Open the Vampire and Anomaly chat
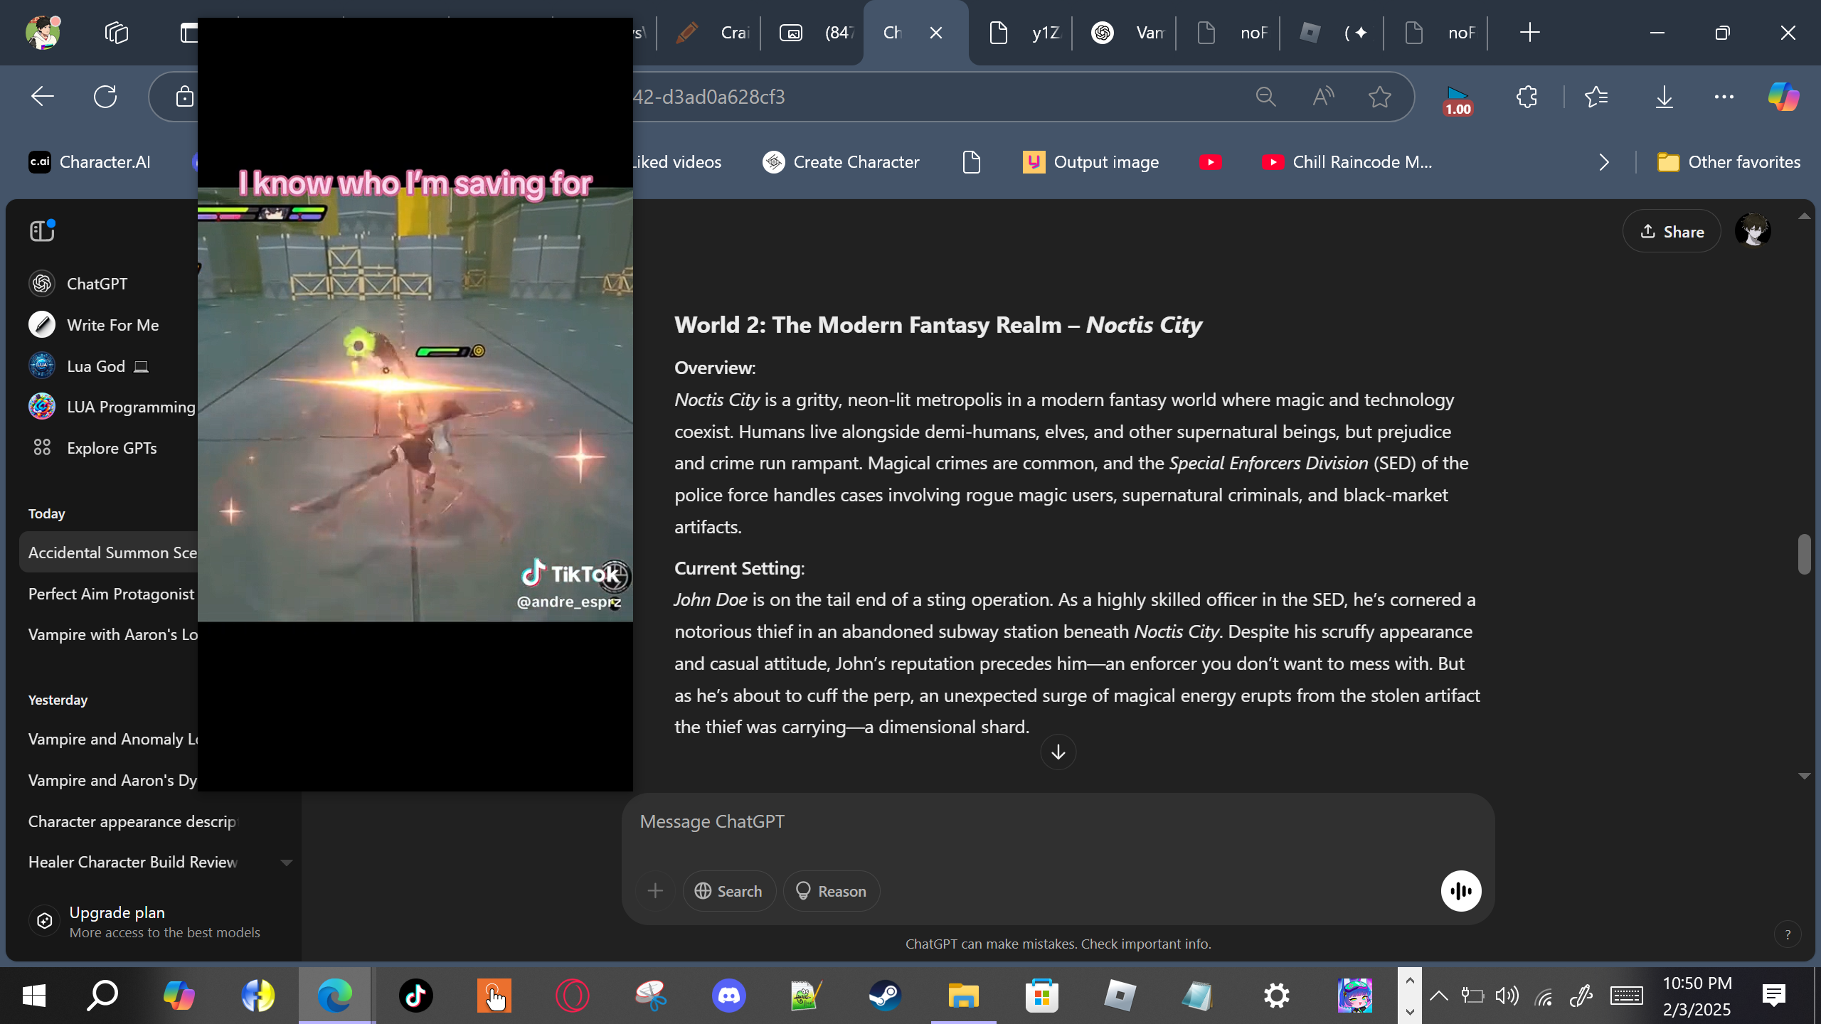Viewport: 1821px width, 1024px height. 112,739
